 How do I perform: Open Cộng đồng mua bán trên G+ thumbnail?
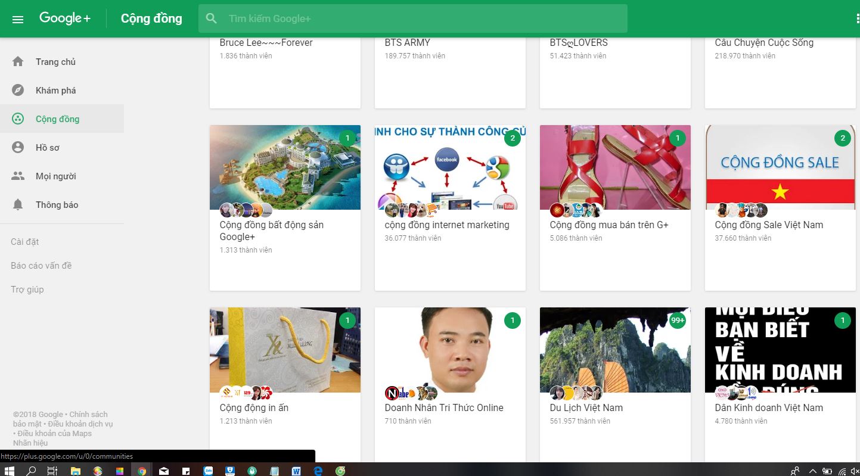615,167
